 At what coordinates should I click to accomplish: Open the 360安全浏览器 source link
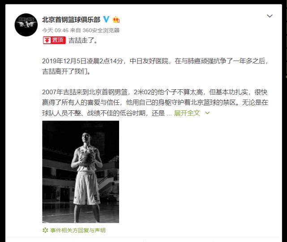[101, 30]
